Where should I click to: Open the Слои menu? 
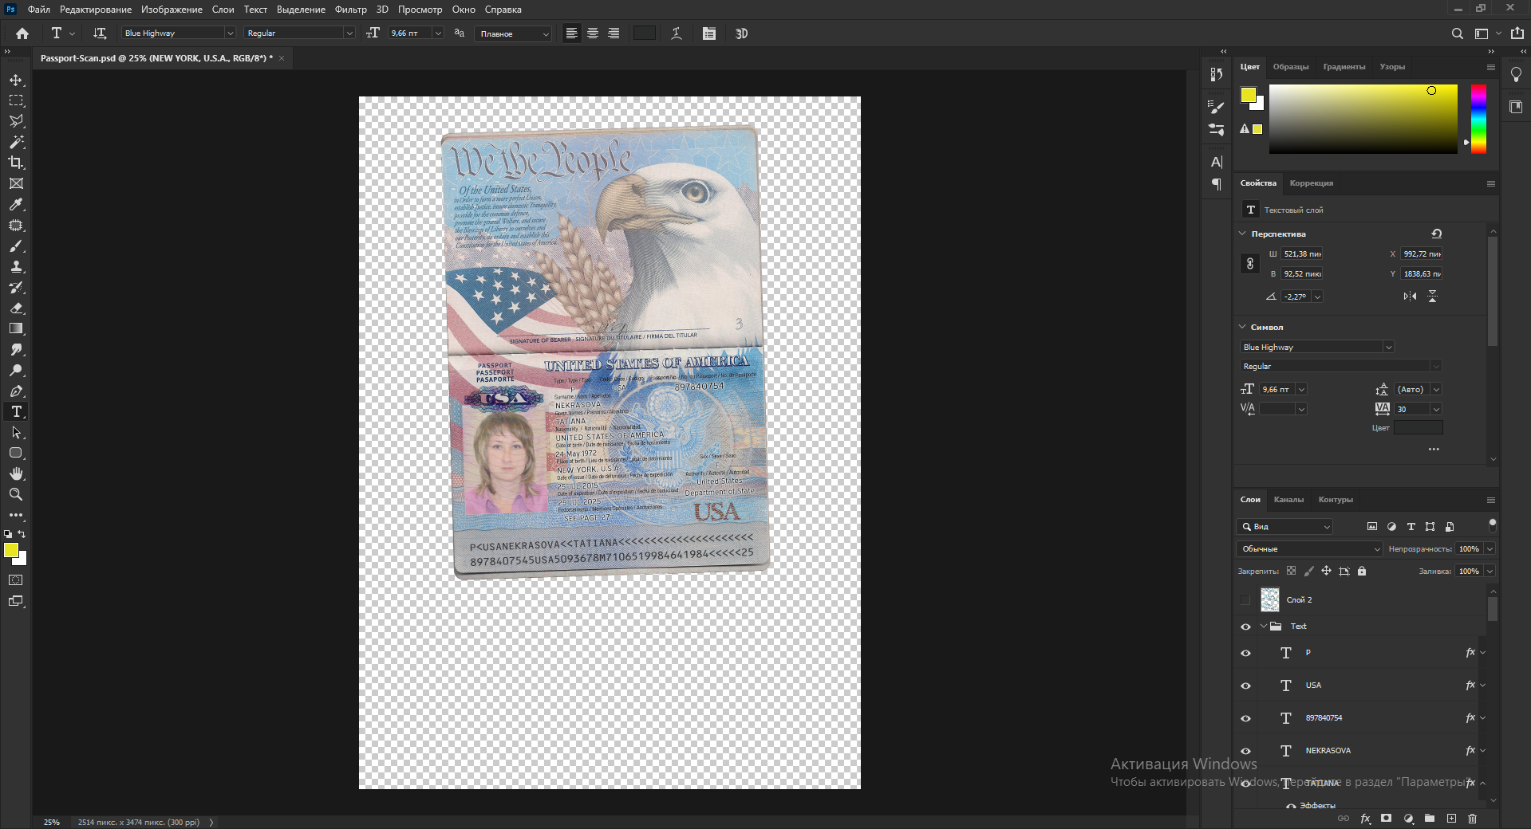(223, 10)
